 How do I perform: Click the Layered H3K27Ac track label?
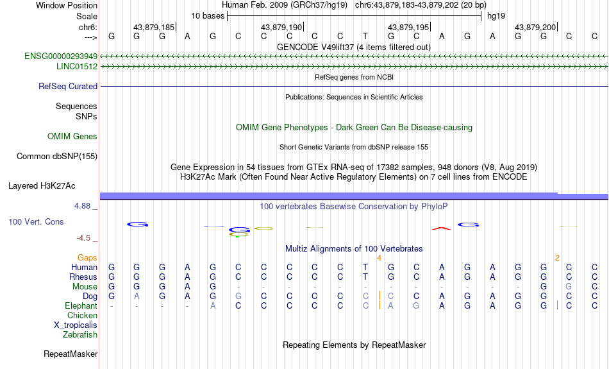point(42,186)
